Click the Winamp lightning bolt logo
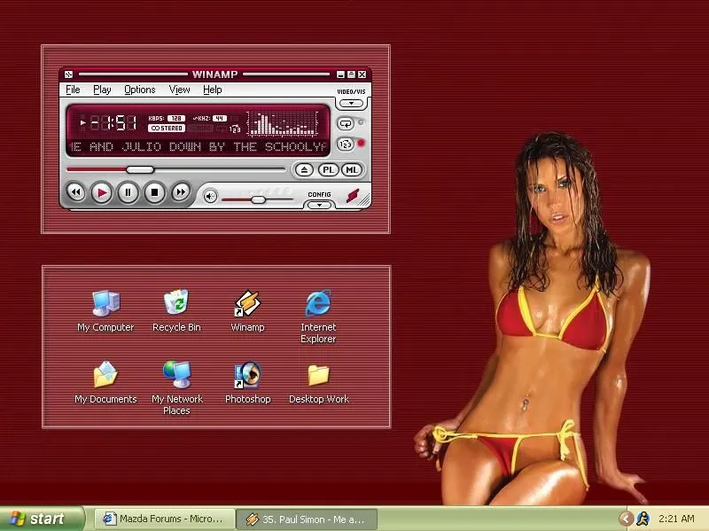The width and height of the screenshot is (709, 531). 353,197
